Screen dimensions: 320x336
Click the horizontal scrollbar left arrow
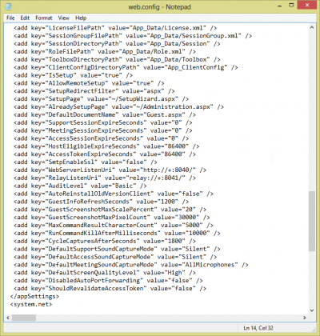click(x=8, y=318)
